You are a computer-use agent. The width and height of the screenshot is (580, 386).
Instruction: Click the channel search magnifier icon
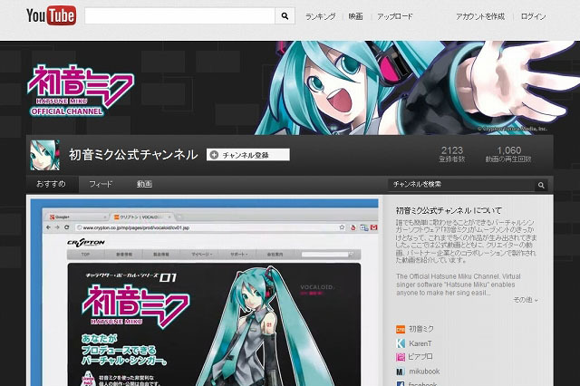(x=543, y=184)
